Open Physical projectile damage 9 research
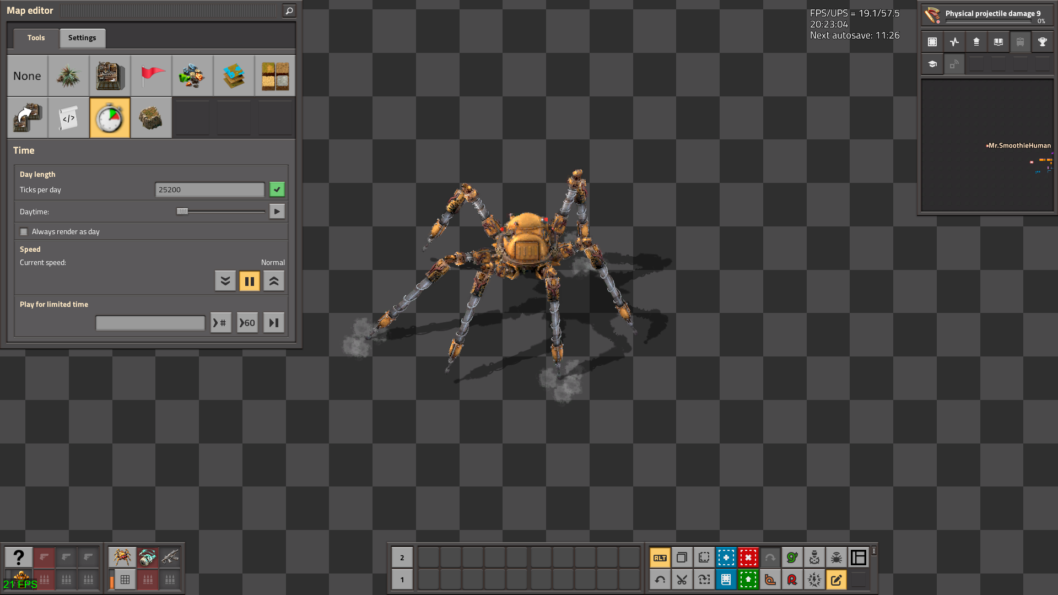1058x595 pixels. click(987, 15)
